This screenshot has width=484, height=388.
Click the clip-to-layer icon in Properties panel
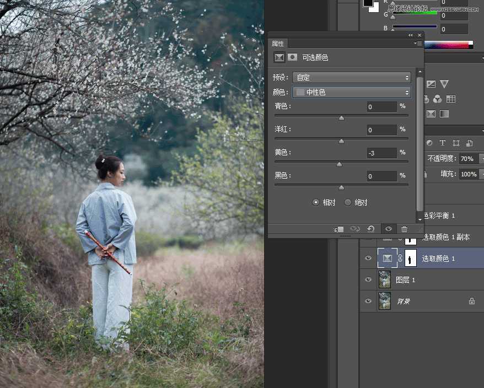tap(338, 229)
